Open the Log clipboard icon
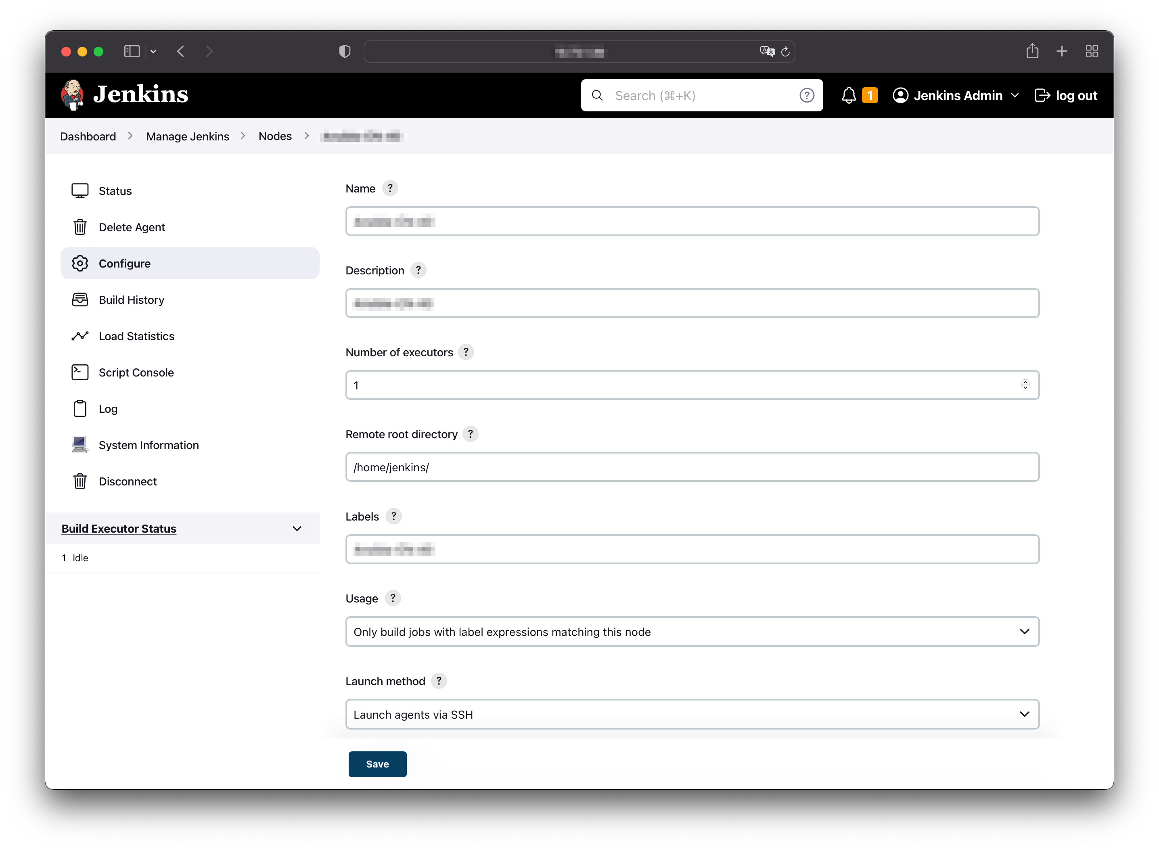The image size is (1159, 849). 80,408
